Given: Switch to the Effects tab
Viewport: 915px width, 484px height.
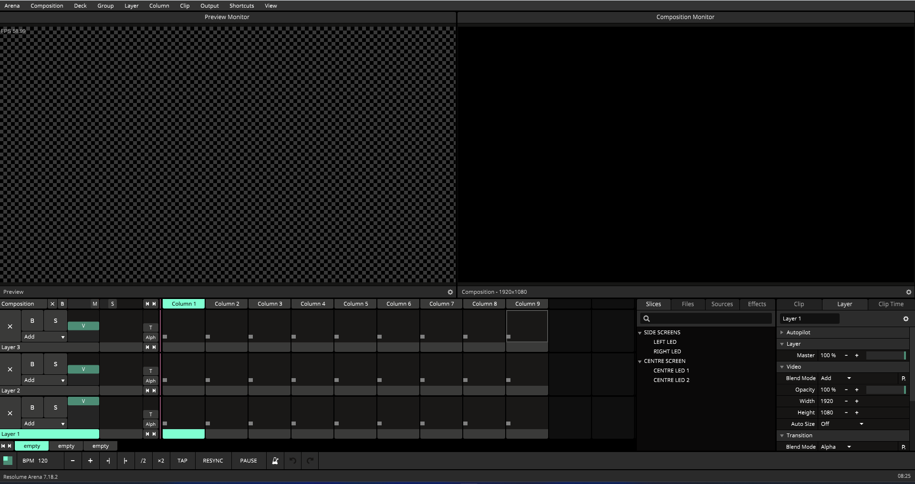Looking at the screenshot, I should [x=757, y=304].
